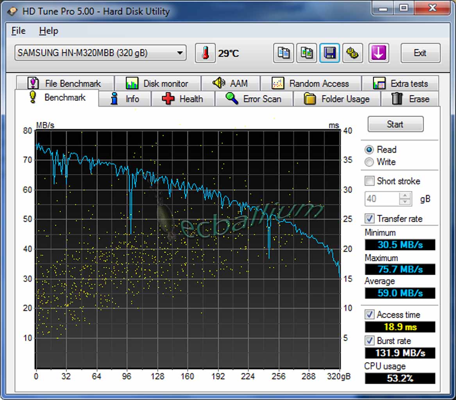Image resolution: width=456 pixels, height=400 pixels.
Task: Open the Random Access tab
Action: coord(311,83)
